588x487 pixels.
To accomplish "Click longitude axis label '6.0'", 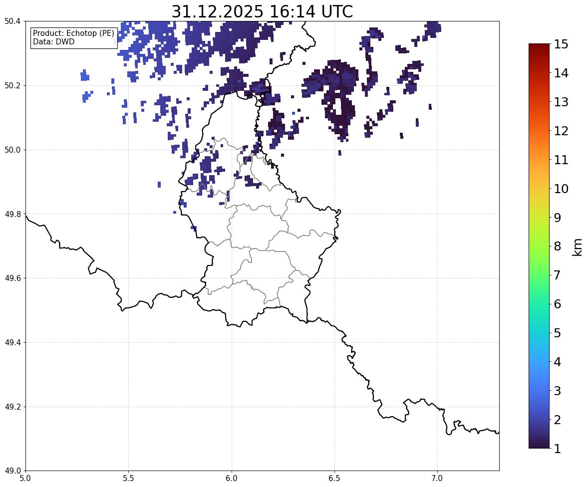I will click(232, 479).
